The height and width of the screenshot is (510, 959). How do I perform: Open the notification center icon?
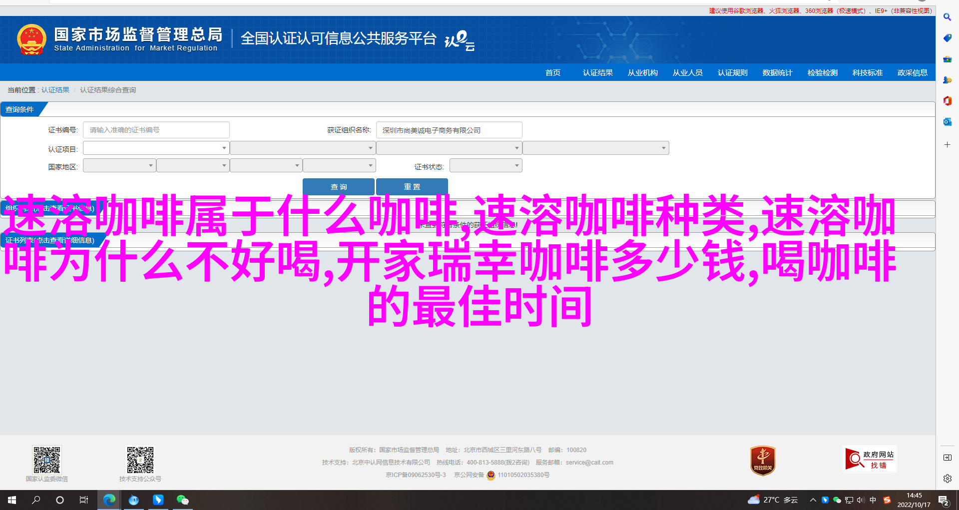click(944, 501)
